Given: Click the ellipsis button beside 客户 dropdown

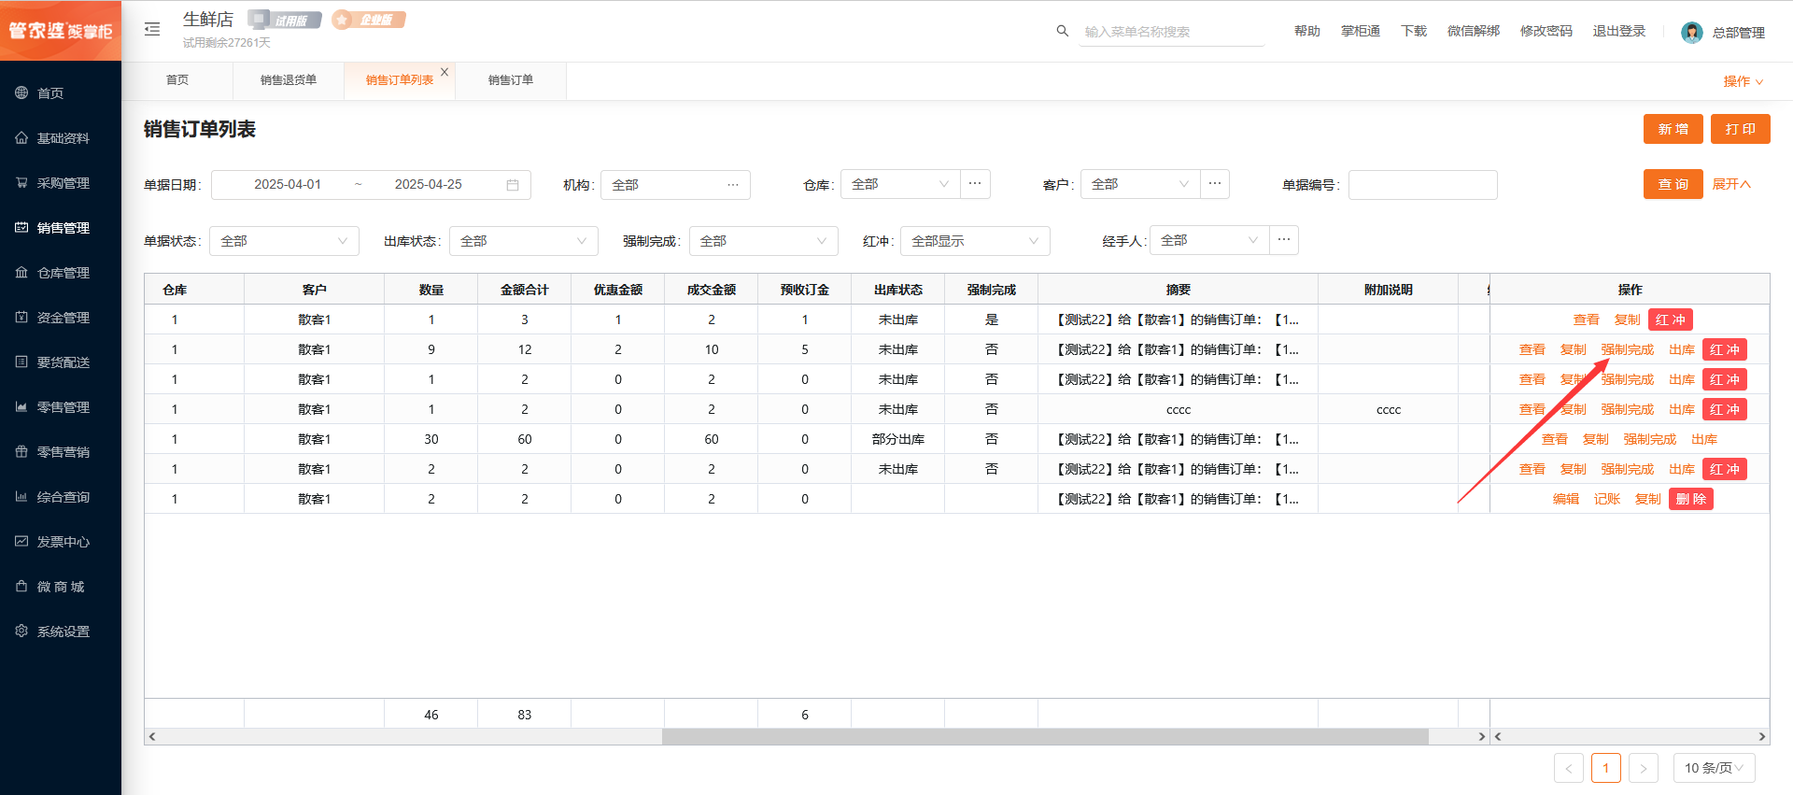Looking at the screenshot, I should 1215,184.
